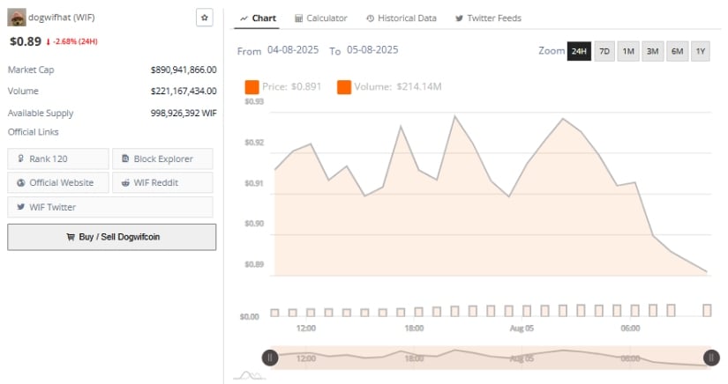Click the shopping cart icon on Buy button
Screen dimensions: 728x384
(71, 237)
